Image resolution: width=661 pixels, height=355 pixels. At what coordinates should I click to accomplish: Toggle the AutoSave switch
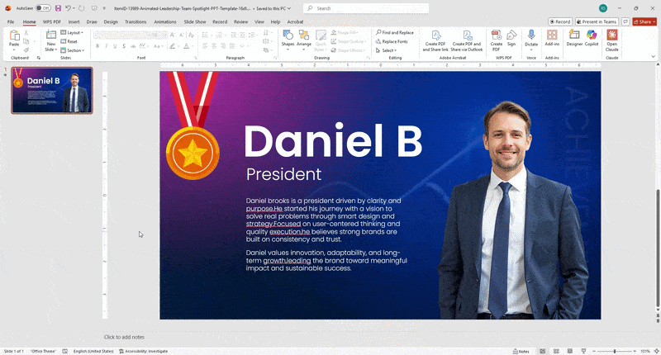point(43,8)
